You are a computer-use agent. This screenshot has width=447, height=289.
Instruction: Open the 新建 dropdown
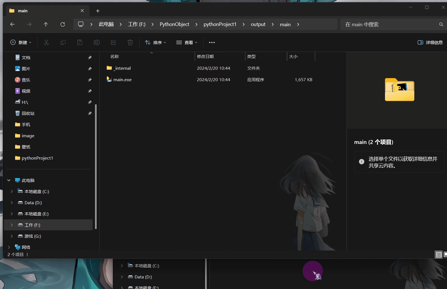[21, 42]
